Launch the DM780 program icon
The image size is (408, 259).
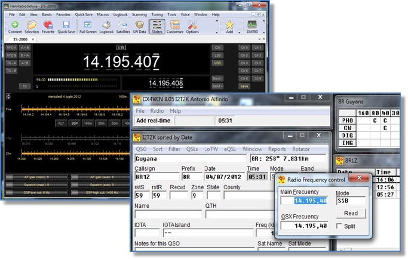click(x=252, y=27)
